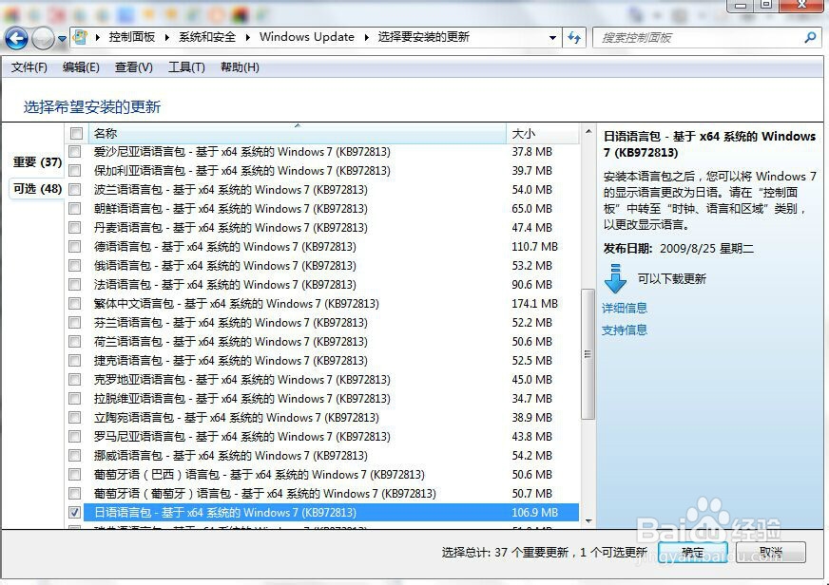
Task: Select the 罗马尼亚语语言包 row text
Action: coord(242,437)
